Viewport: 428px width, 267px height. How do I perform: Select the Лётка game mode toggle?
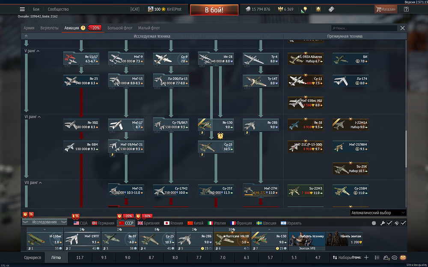[56, 258]
